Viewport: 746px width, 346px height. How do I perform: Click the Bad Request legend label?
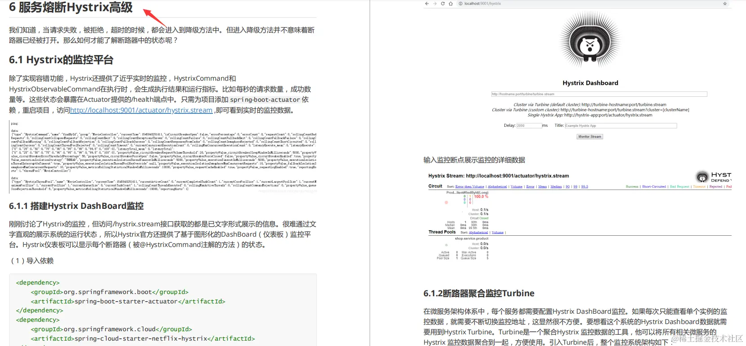(680, 186)
